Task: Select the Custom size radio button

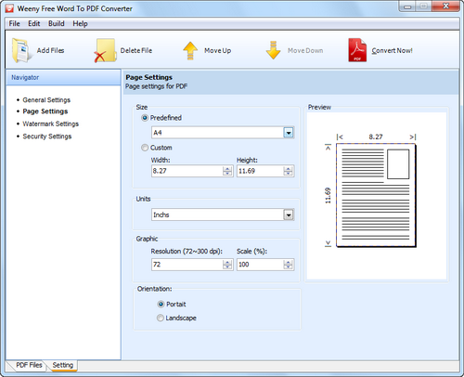Action: (145, 148)
